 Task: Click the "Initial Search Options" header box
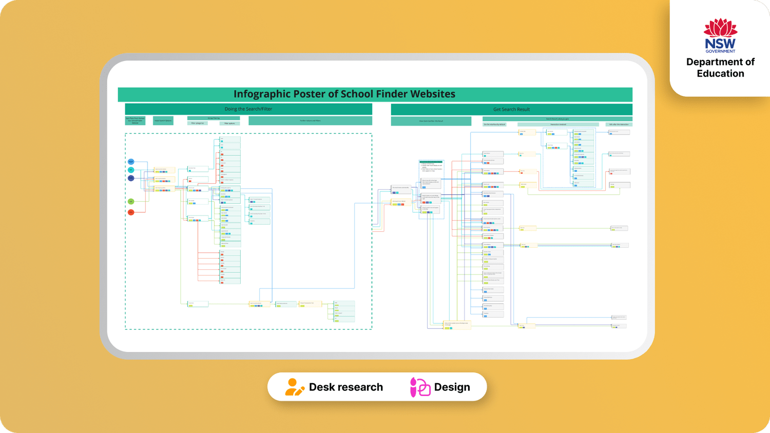[x=163, y=121]
